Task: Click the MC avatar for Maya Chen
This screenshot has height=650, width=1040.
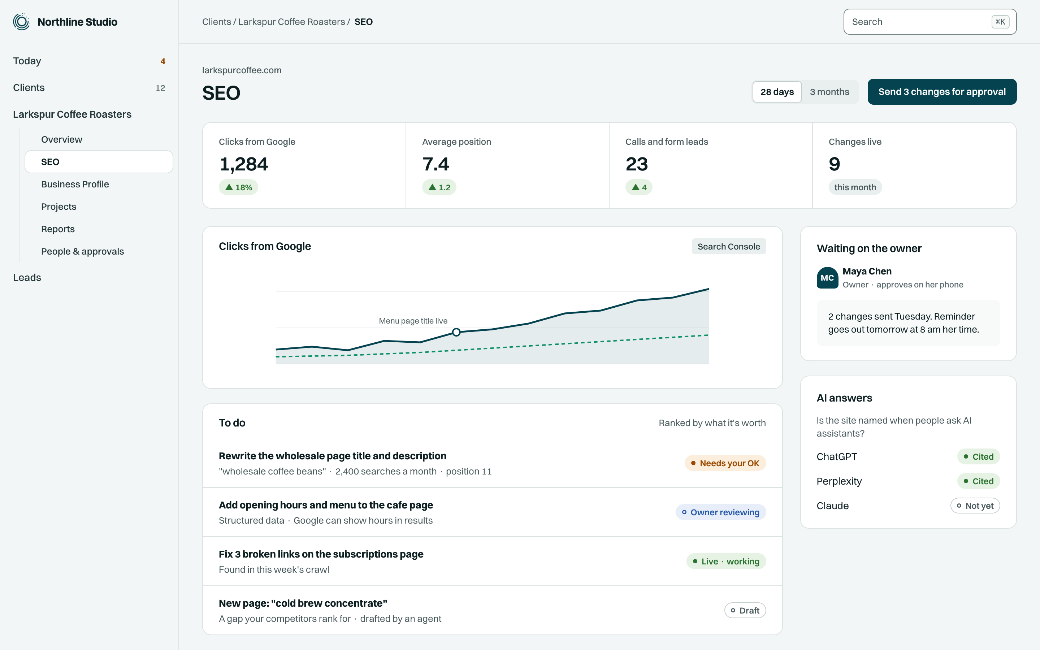Action: click(x=827, y=278)
